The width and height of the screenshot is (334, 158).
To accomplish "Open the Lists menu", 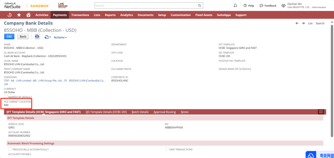I will (97, 15).
